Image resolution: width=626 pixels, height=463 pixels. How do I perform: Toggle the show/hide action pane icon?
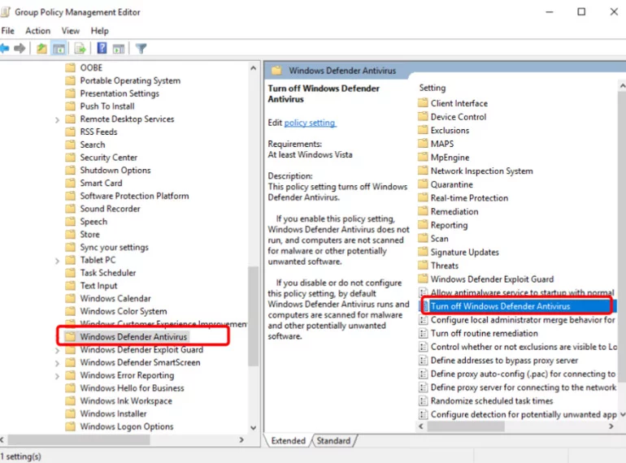119,49
